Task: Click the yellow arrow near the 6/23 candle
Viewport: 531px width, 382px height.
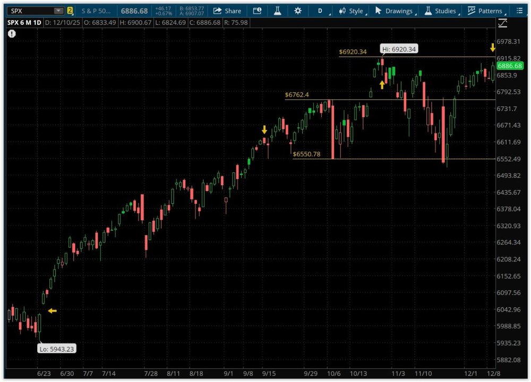Action: point(52,311)
